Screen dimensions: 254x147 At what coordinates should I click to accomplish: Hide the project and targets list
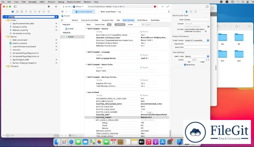(x=62, y=20)
